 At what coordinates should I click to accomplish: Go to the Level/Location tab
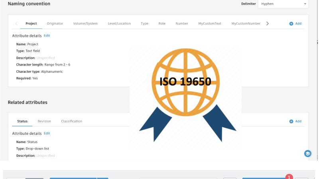point(119,23)
